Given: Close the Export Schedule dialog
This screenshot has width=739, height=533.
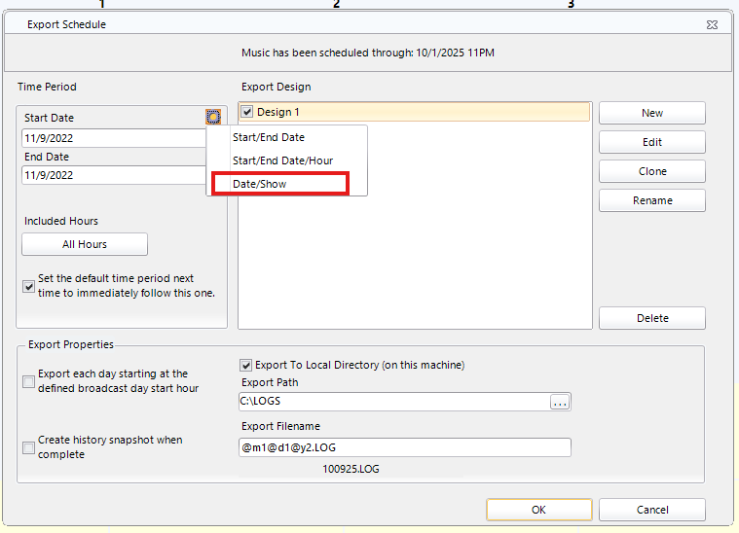Looking at the screenshot, I should pos(713,24).
